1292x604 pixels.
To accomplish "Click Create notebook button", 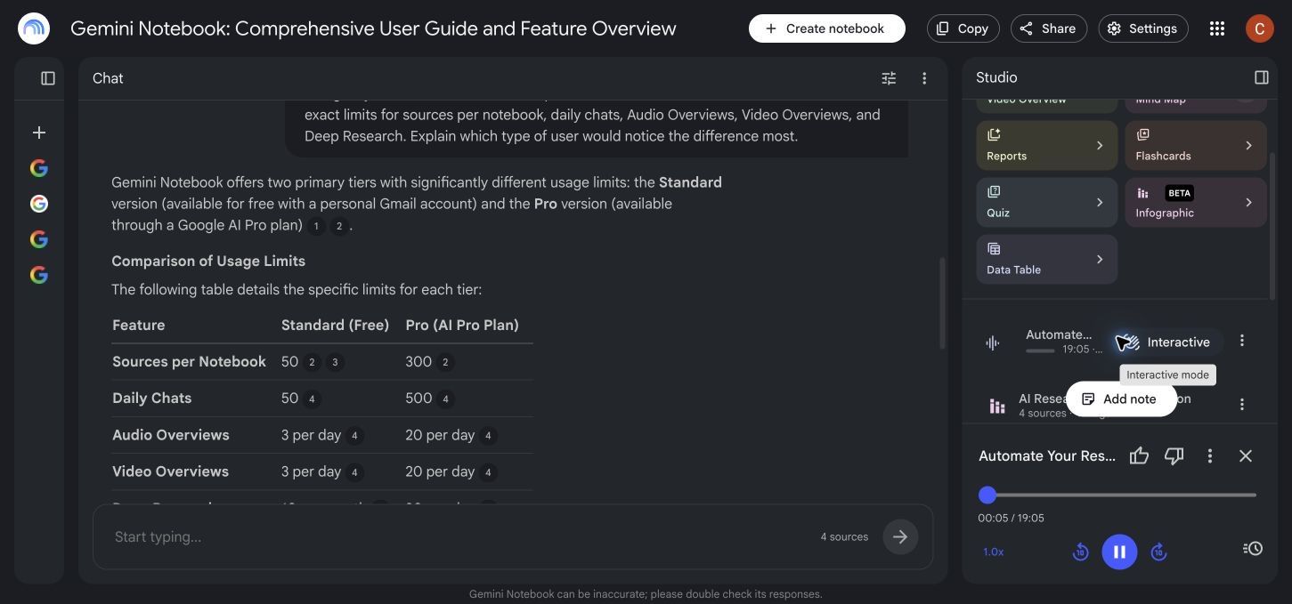I will click(x=826, y=28).
